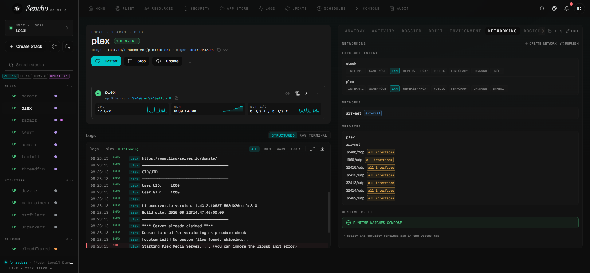Open the theme palette icon
Image resolution: width=590 pixels, height=273 pixels.
point(554,9)
